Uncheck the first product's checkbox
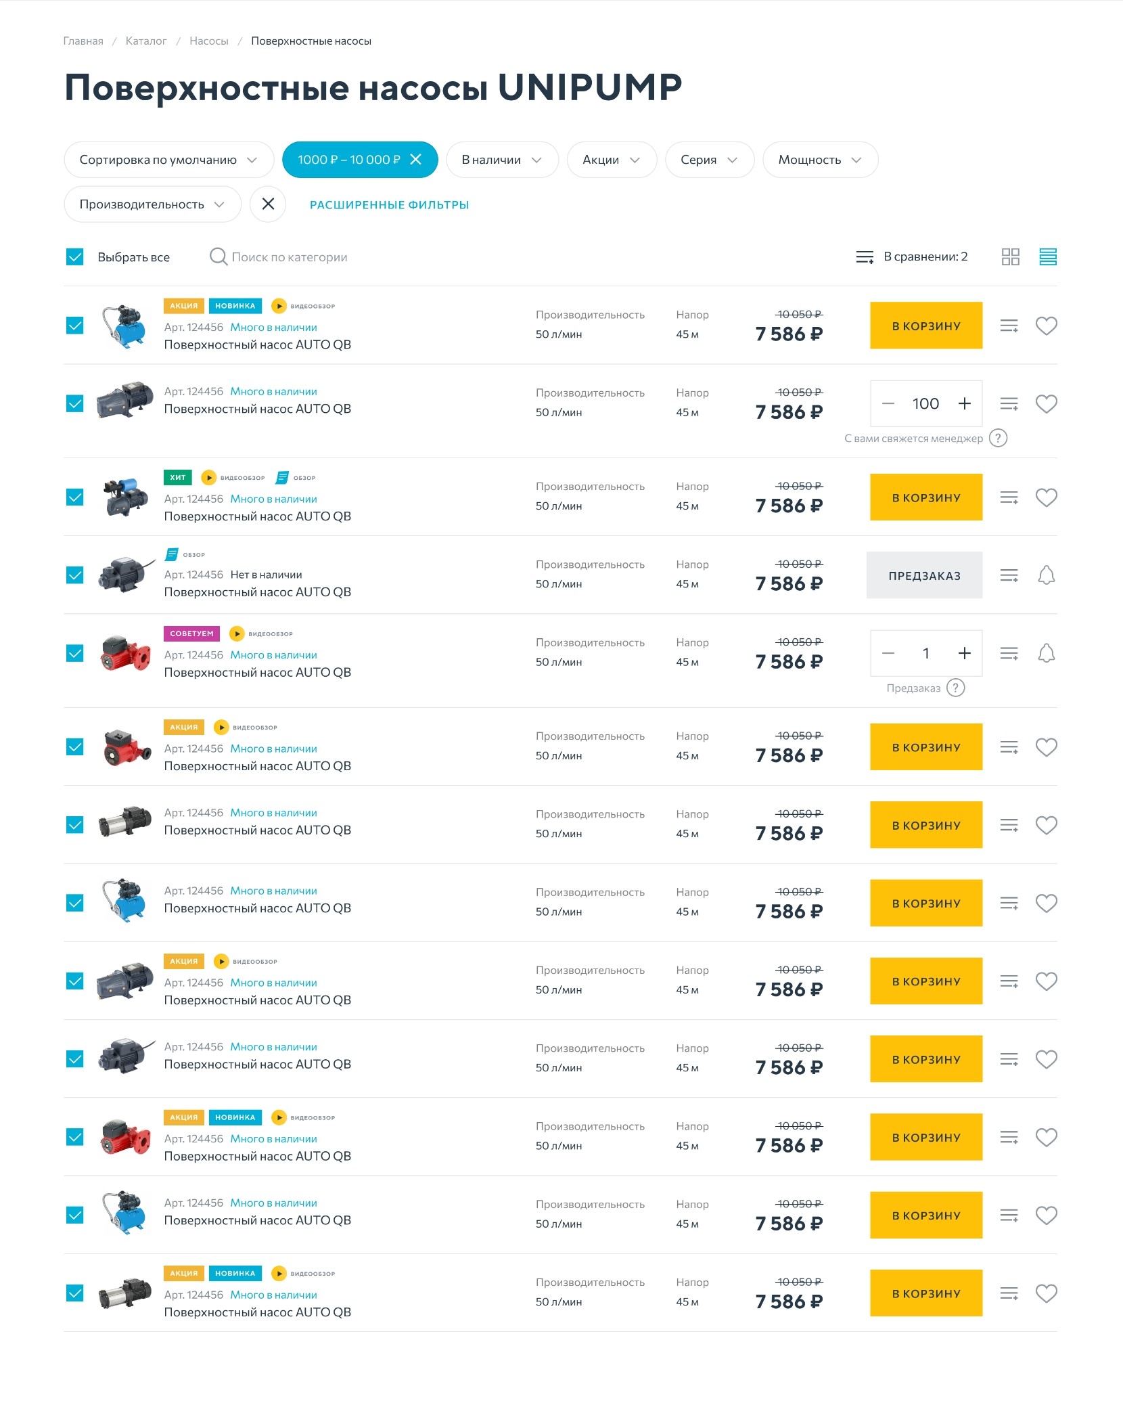The width and height of the screenshot is (1123, 1405). (75, 326)
